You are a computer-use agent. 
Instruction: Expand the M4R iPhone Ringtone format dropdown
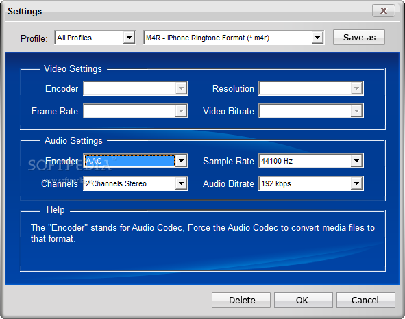pyautogui.click(x=317, y=38)
